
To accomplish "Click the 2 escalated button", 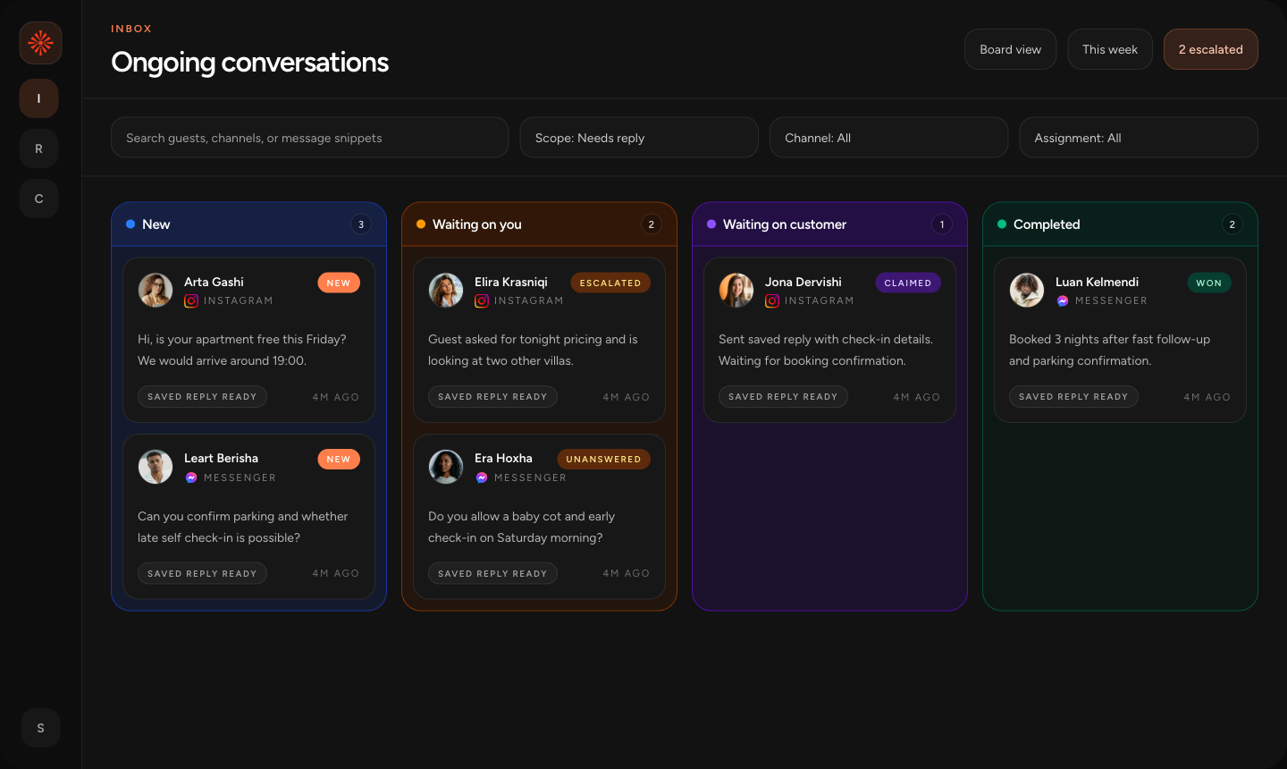I will click(x=1211, y=49).
